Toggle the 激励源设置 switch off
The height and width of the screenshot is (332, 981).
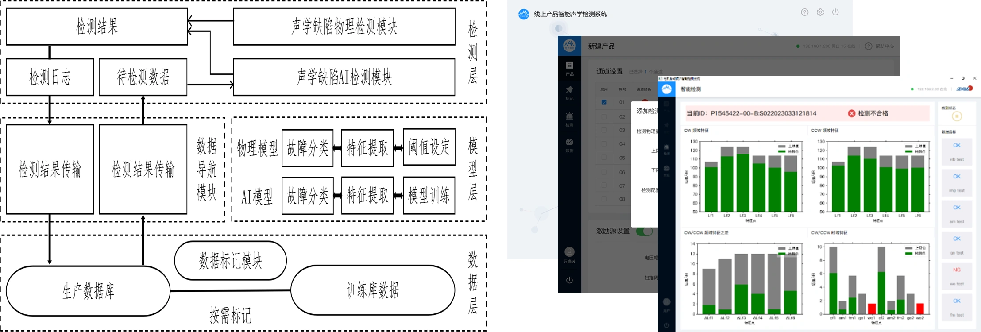pos(645,231)
